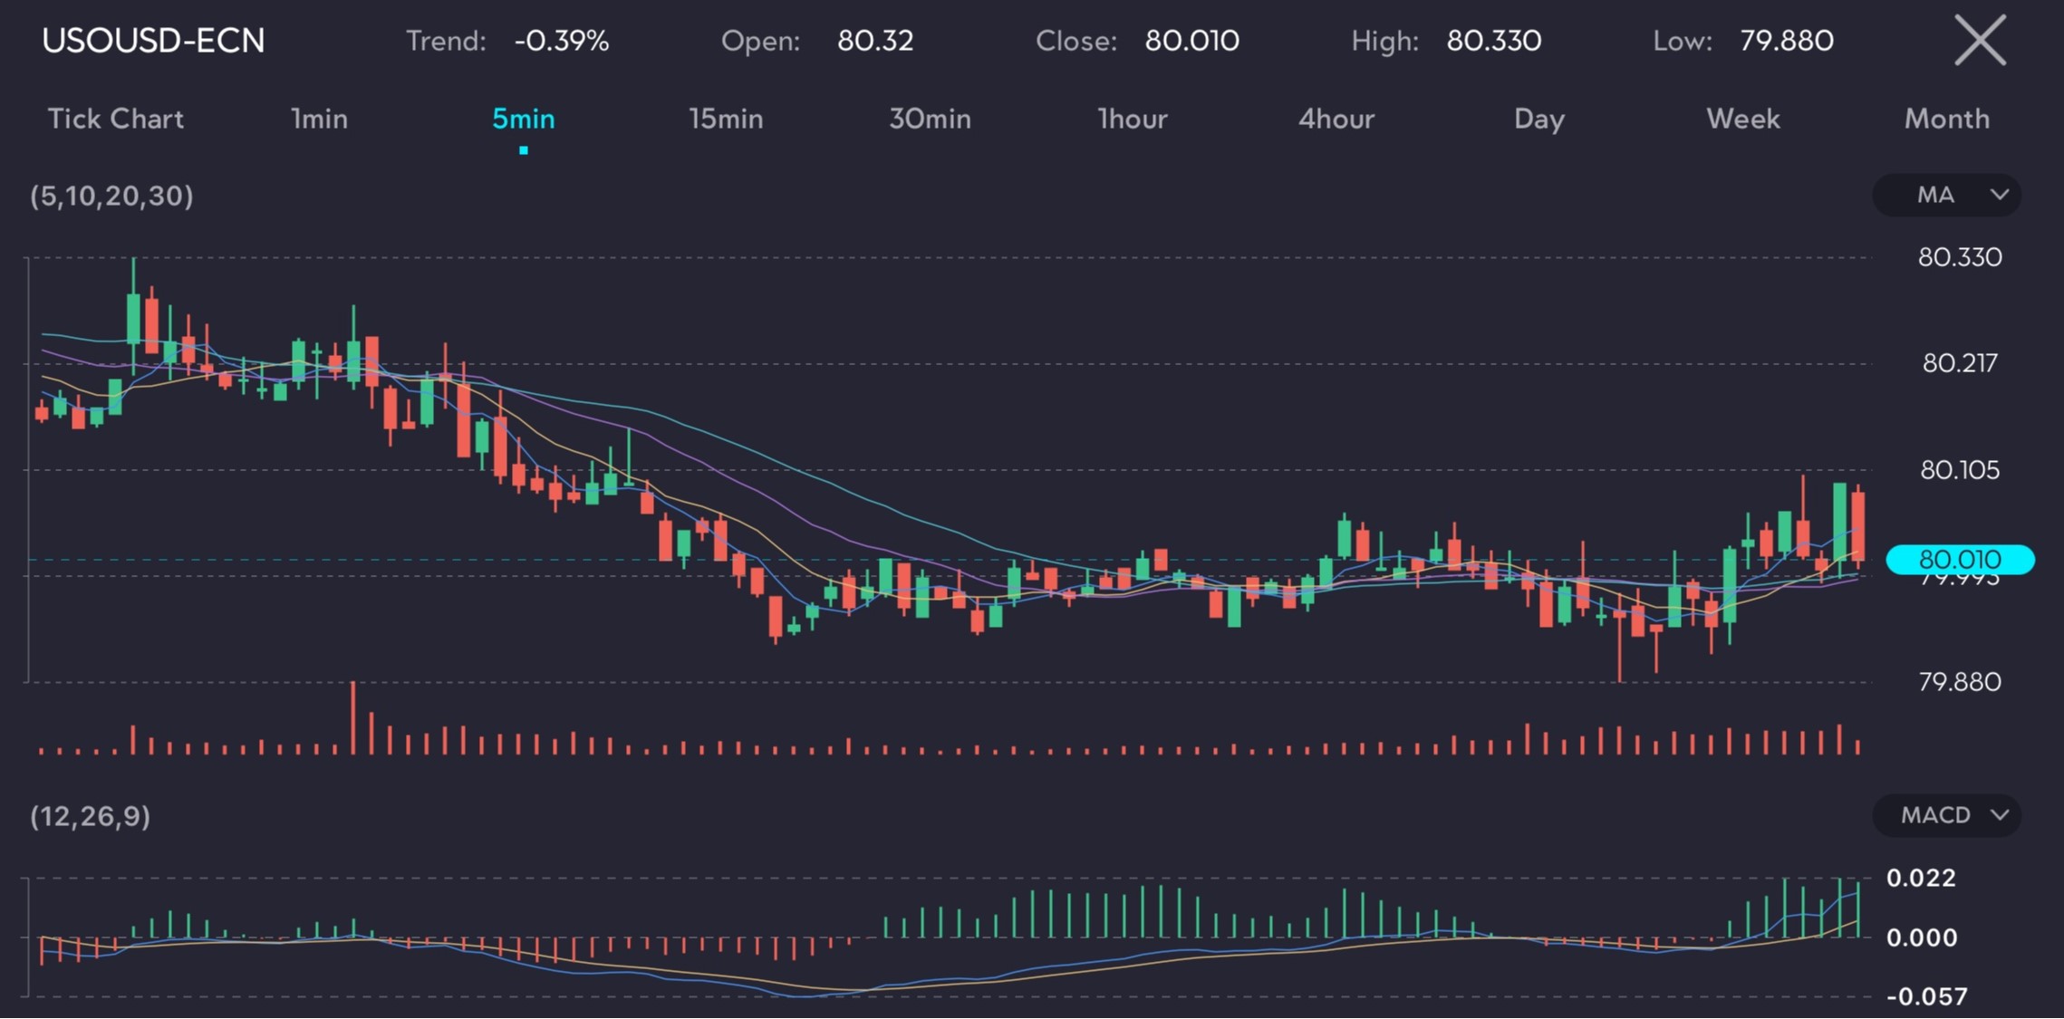Click the MACD parameters (12,26,9) label
This screenshot has width=2064, height=1019.
[90, 816]
